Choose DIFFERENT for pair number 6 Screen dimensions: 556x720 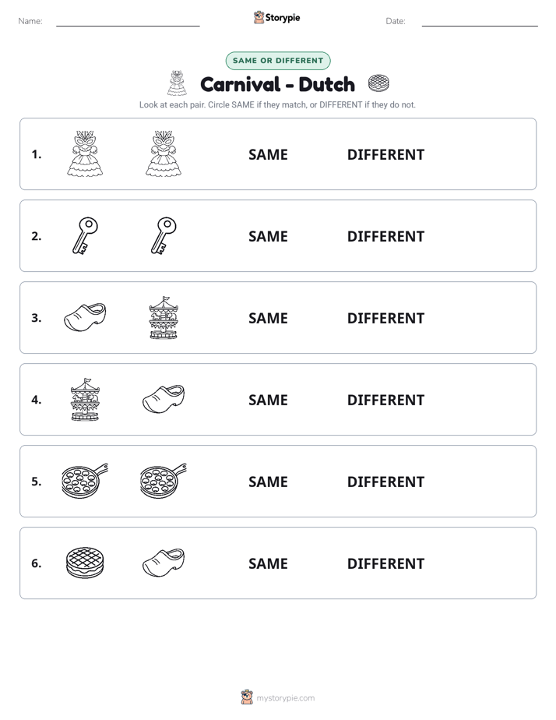(x=385, y=563)
